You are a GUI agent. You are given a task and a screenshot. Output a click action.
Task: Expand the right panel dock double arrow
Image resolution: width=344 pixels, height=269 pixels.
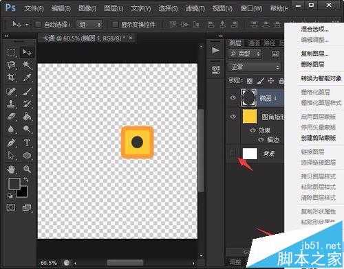click(221, 36)
